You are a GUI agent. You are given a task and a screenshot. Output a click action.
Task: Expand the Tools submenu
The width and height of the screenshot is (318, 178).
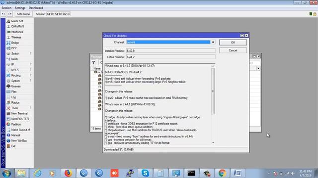pos(14,108)
